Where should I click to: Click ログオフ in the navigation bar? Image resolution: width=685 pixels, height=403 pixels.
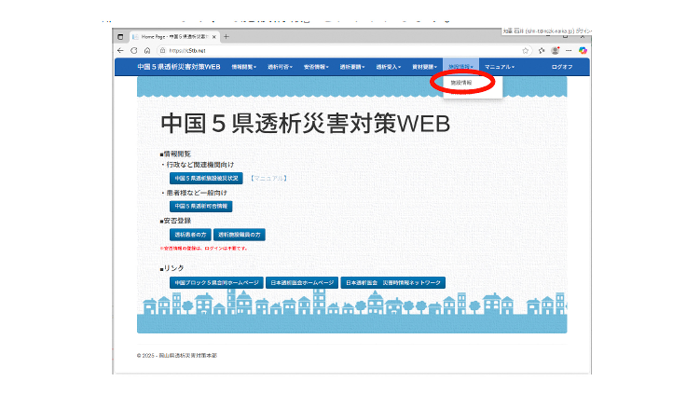tap(562, 67)
